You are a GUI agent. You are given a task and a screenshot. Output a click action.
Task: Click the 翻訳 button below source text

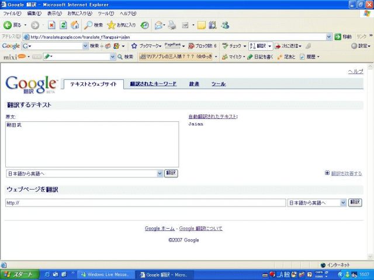coord(171,173)
